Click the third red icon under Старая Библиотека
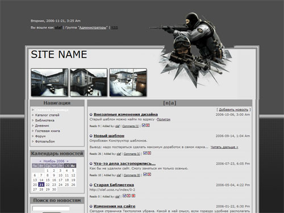The image size is (284, 213). tap(133, 196)
